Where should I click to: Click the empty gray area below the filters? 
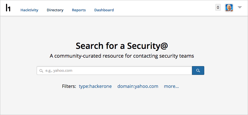pos(124,103)
